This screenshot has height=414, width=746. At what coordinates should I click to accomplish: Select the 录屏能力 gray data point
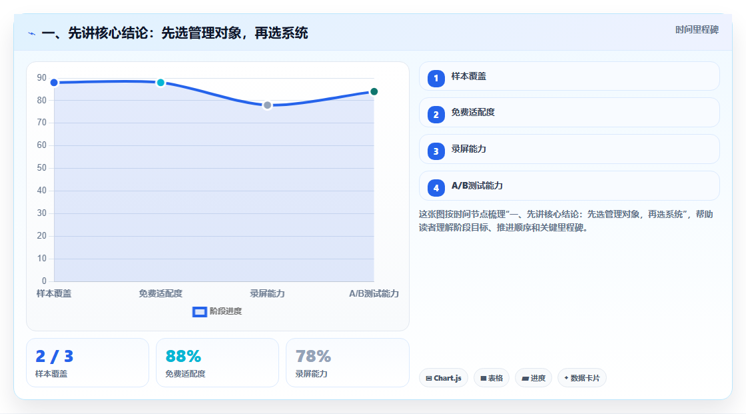pos(267,105)
